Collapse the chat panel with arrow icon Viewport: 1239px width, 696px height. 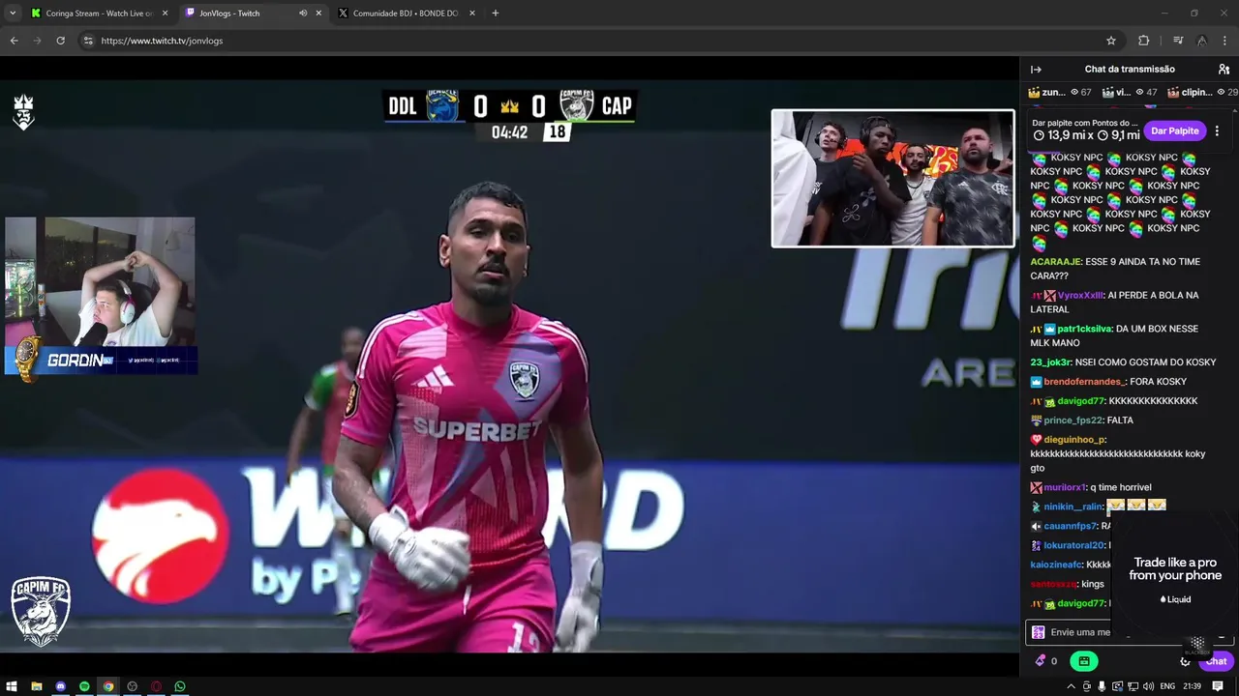click(x=1036, y=70)
